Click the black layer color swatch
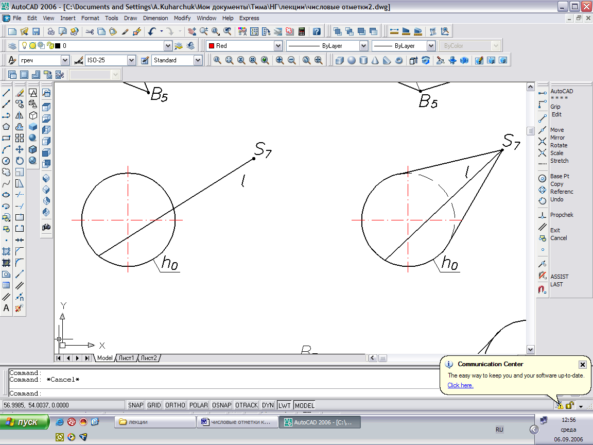This screenshot has width=593, height=445. [x=58, y=46]
